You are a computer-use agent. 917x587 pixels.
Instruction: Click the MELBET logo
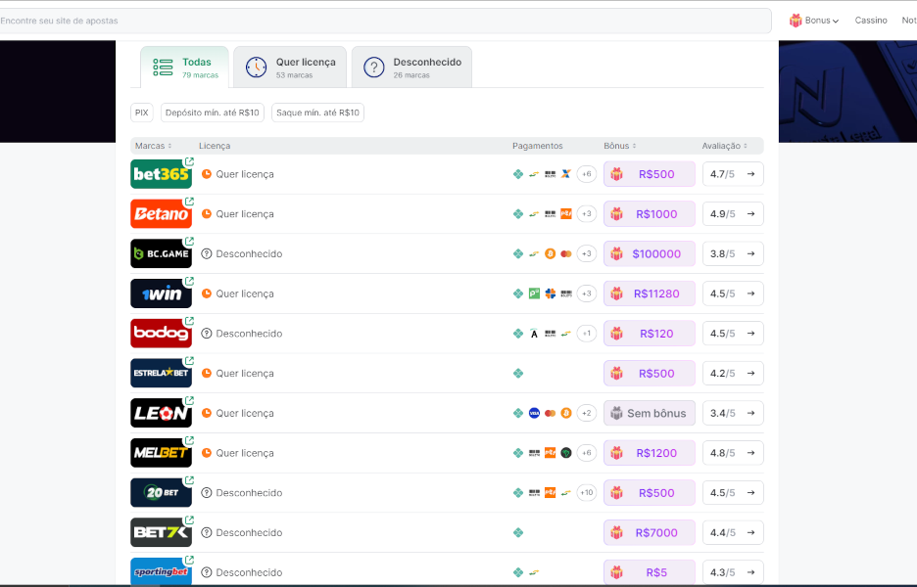coord(161,453)
